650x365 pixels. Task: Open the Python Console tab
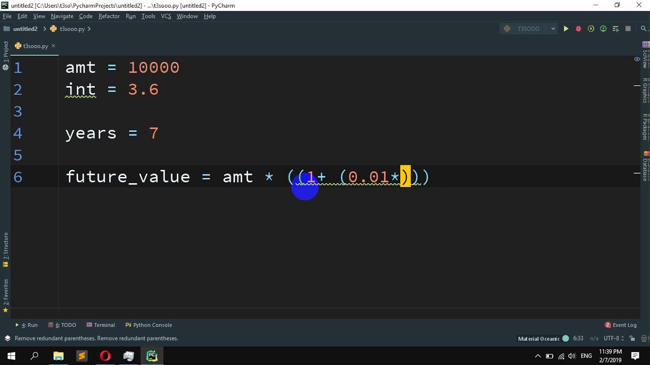148,325
